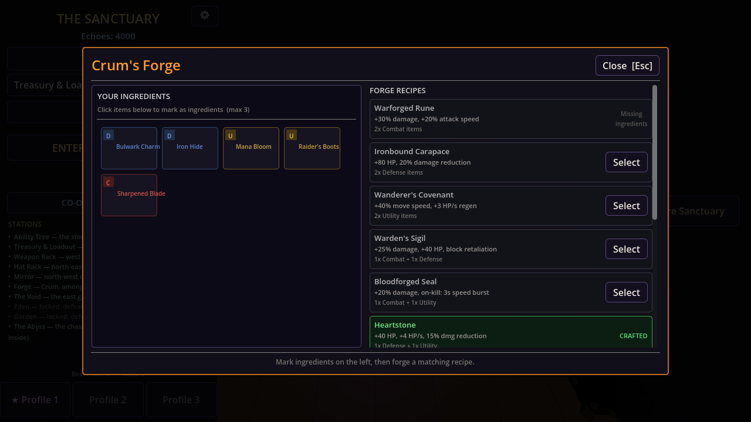Mark Iron Hide as an ingredient
This screenshot has width=751, height=422.
pos(190,148)
